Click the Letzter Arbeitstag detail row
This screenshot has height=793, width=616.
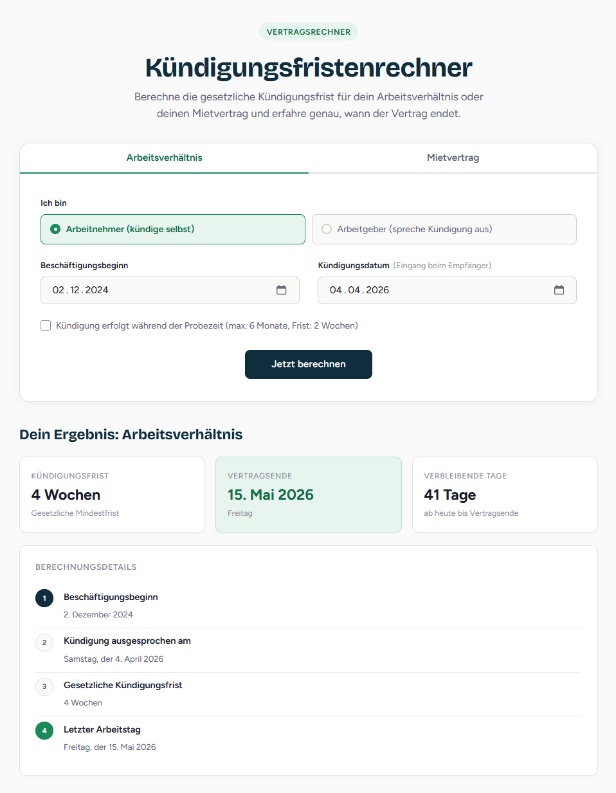[x=309, y=738]
